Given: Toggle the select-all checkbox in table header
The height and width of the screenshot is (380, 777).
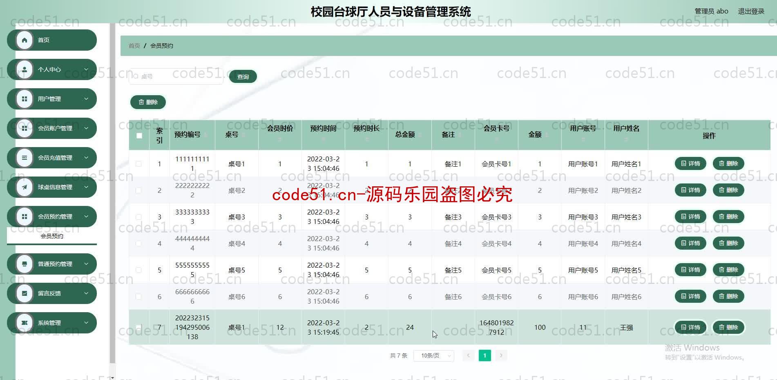Looking at the screenshot, I should [139, 136].
